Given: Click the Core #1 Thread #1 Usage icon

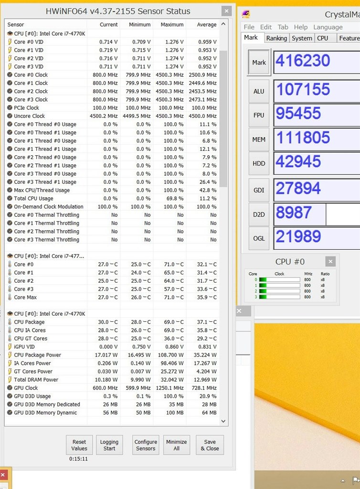Looking at the screenshot, I should click(x=10, y=149).
